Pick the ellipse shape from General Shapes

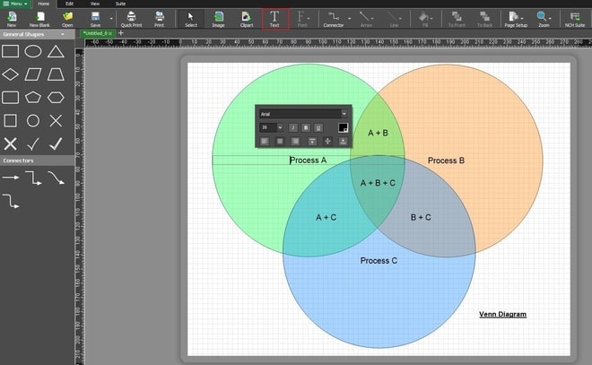point(33,51)
